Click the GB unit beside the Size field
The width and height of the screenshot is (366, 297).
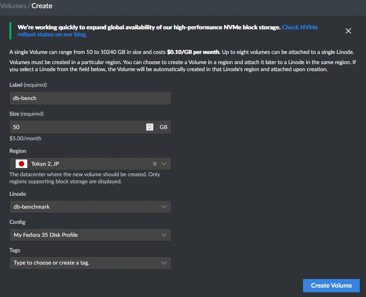163,127
